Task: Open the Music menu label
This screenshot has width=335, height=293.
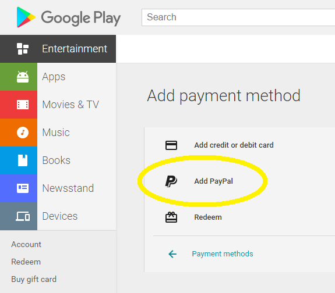Action: (56, 133)
